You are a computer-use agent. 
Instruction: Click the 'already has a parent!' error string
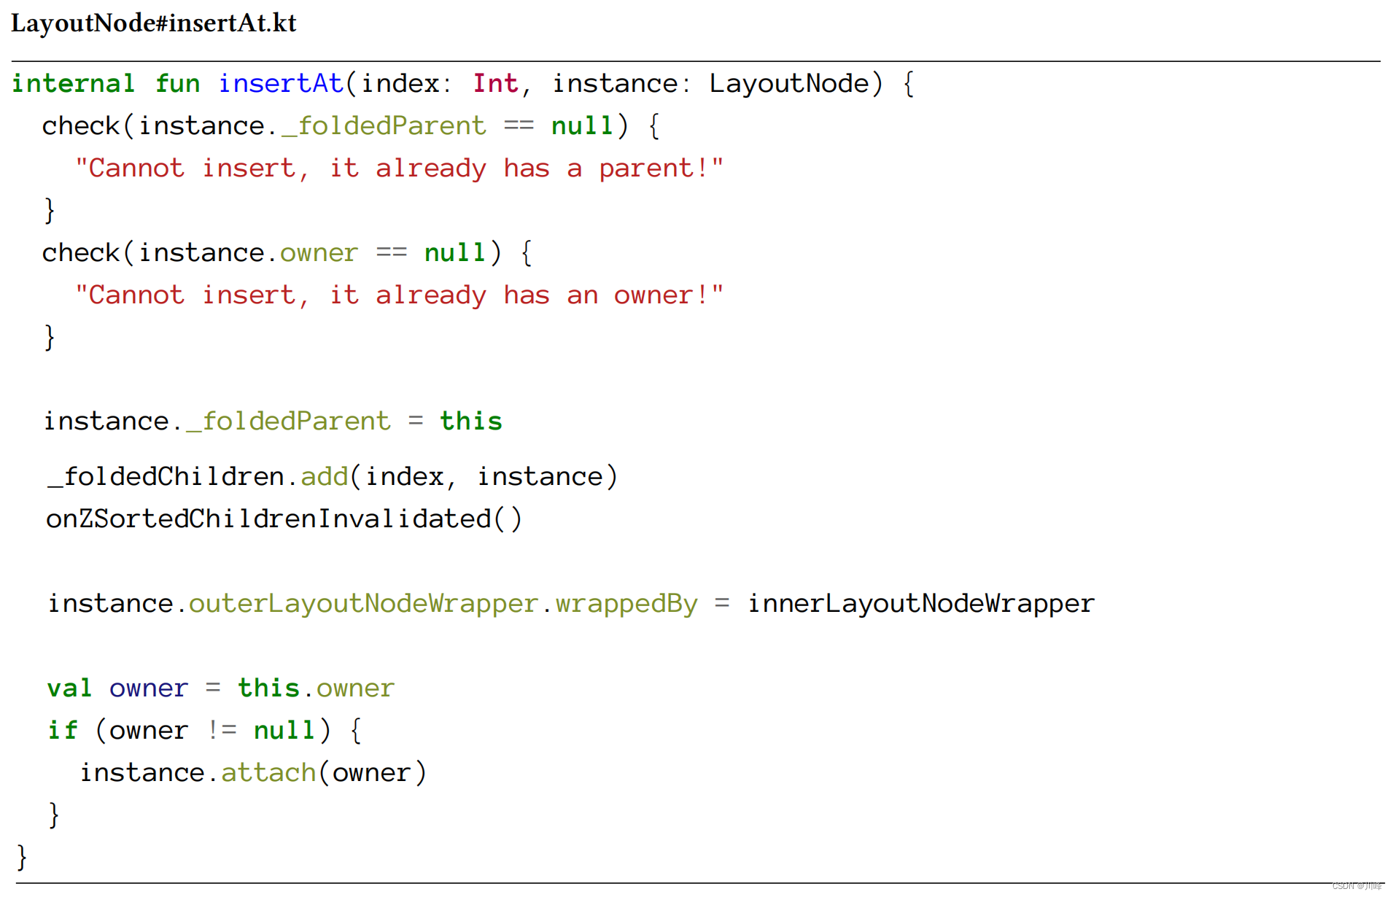[x=399, y=168]
